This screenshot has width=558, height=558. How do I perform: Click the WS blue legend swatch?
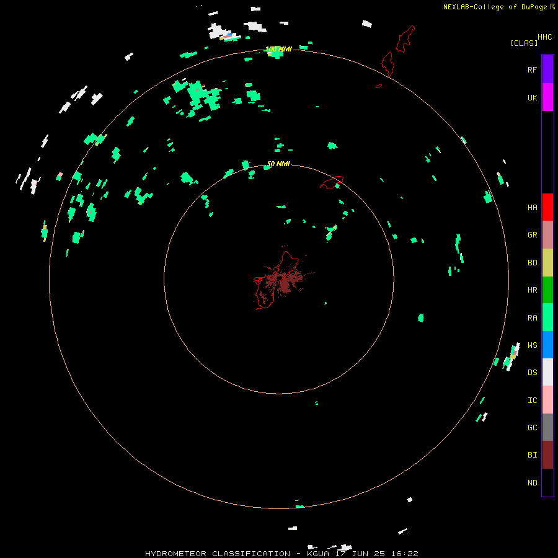click(x=547, y=345)
